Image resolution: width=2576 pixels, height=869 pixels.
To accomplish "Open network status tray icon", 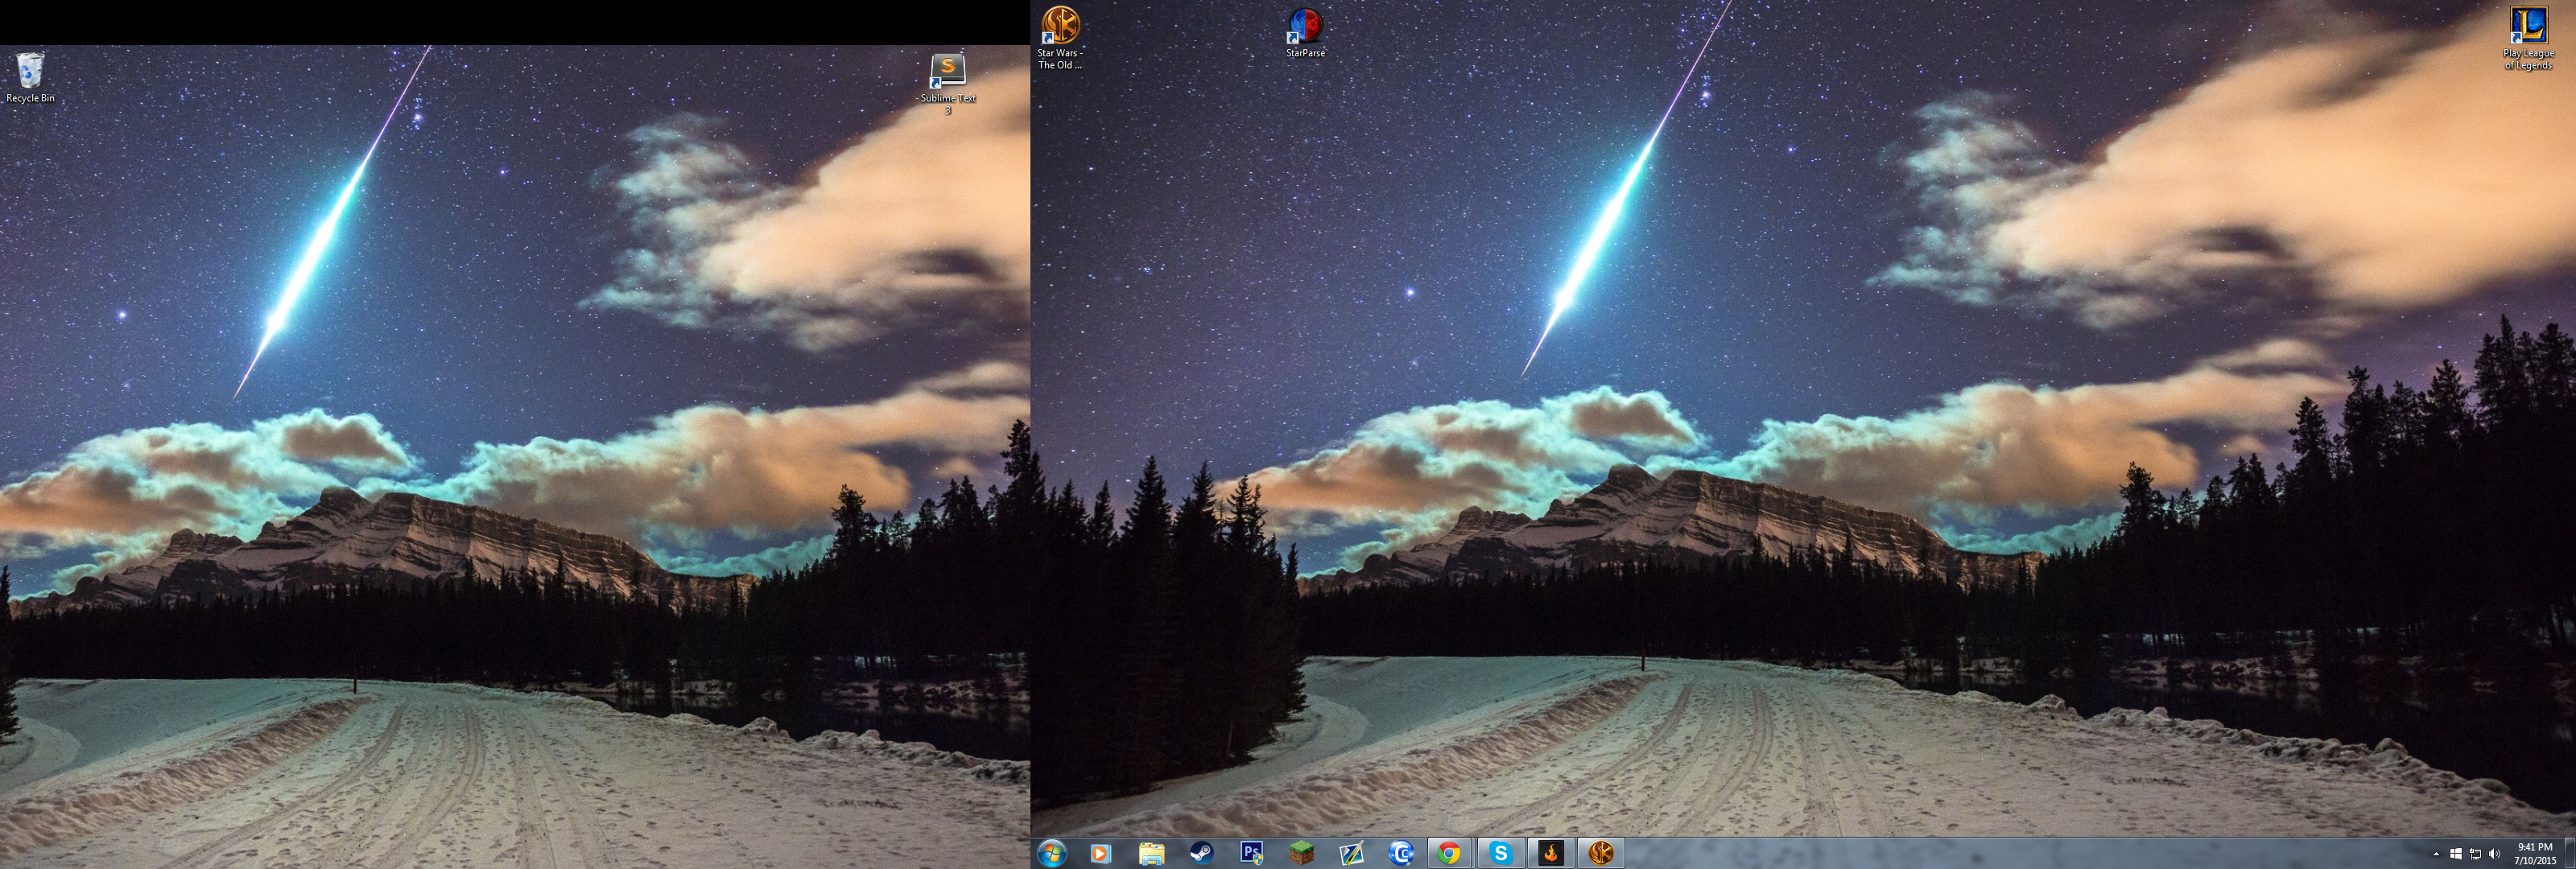I will click(2475, 854).
